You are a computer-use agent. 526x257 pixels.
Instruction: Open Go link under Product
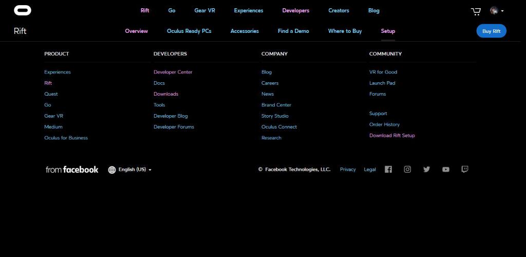coord(48,105)
